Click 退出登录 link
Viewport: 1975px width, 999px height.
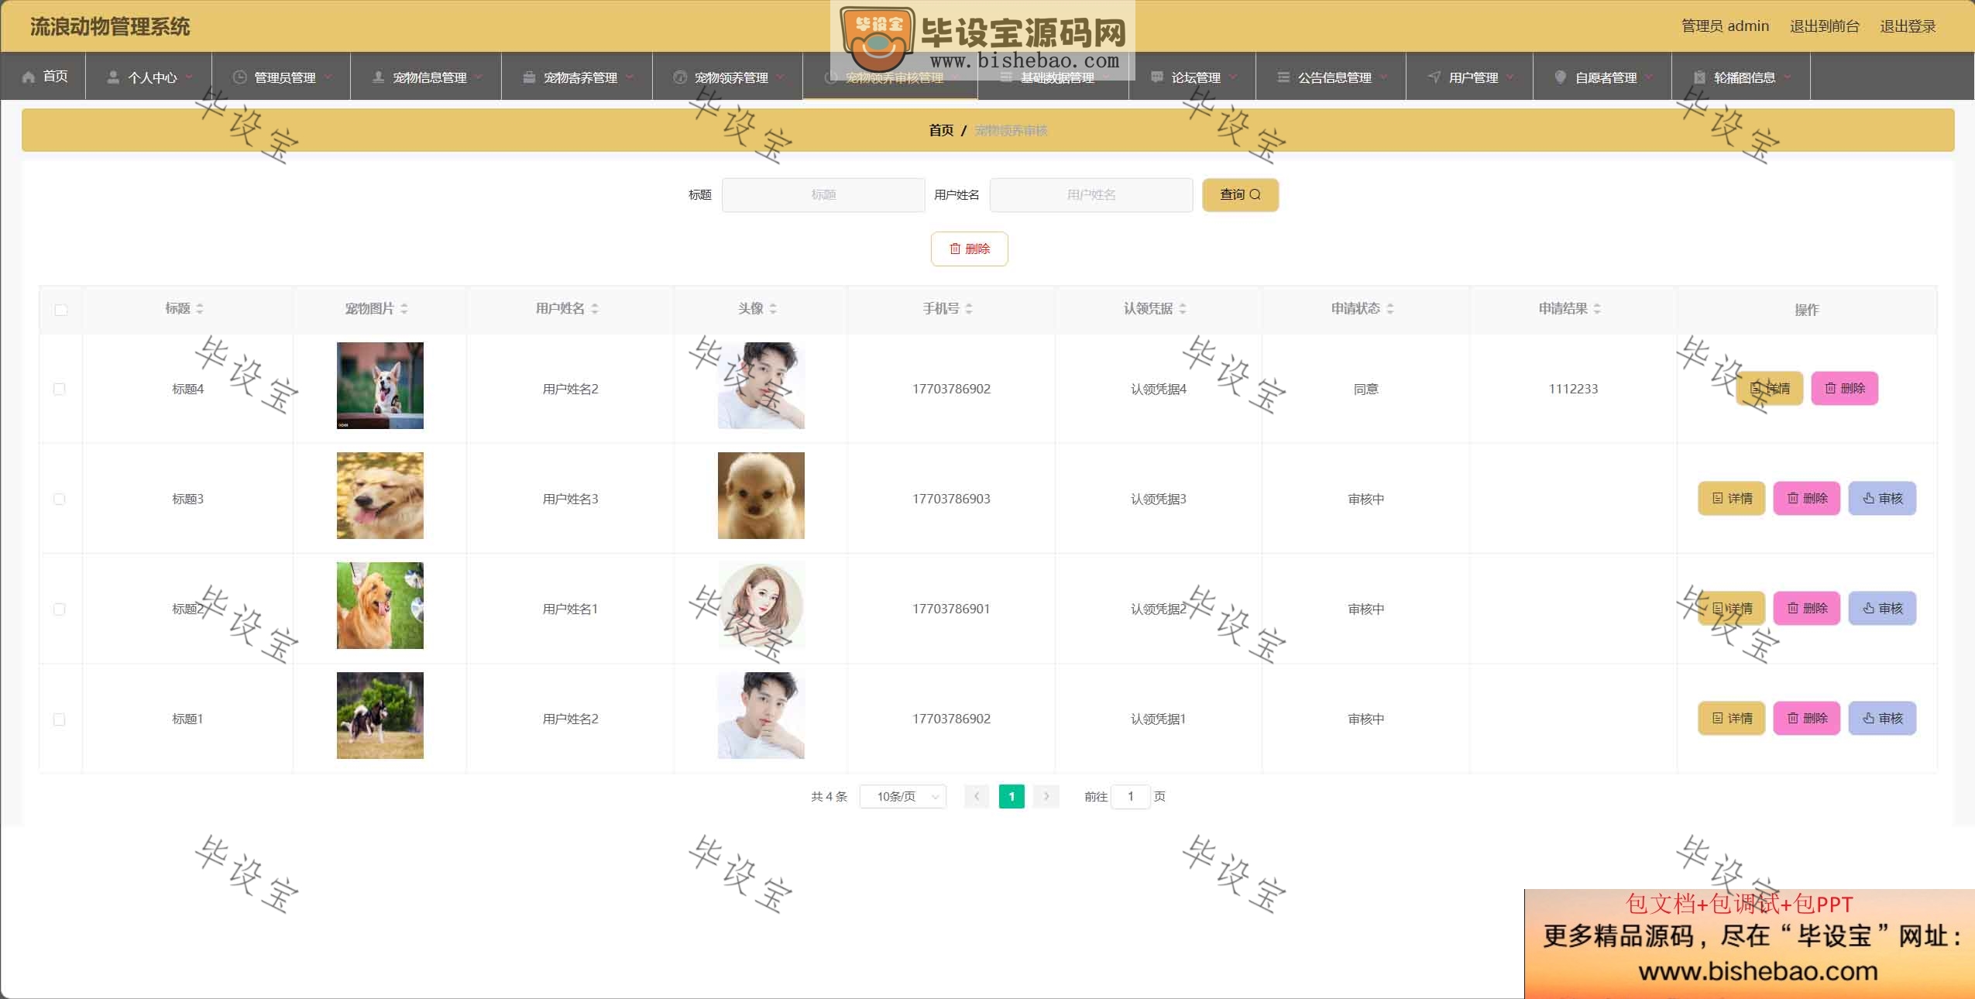pos(1908,26)
